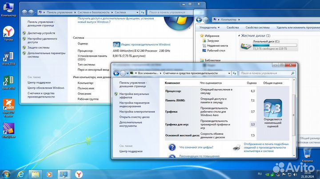Viewport: 320px width, 179px height.
Task: Open the Компьютер desktop icon
Action: [x=8, y=9]
